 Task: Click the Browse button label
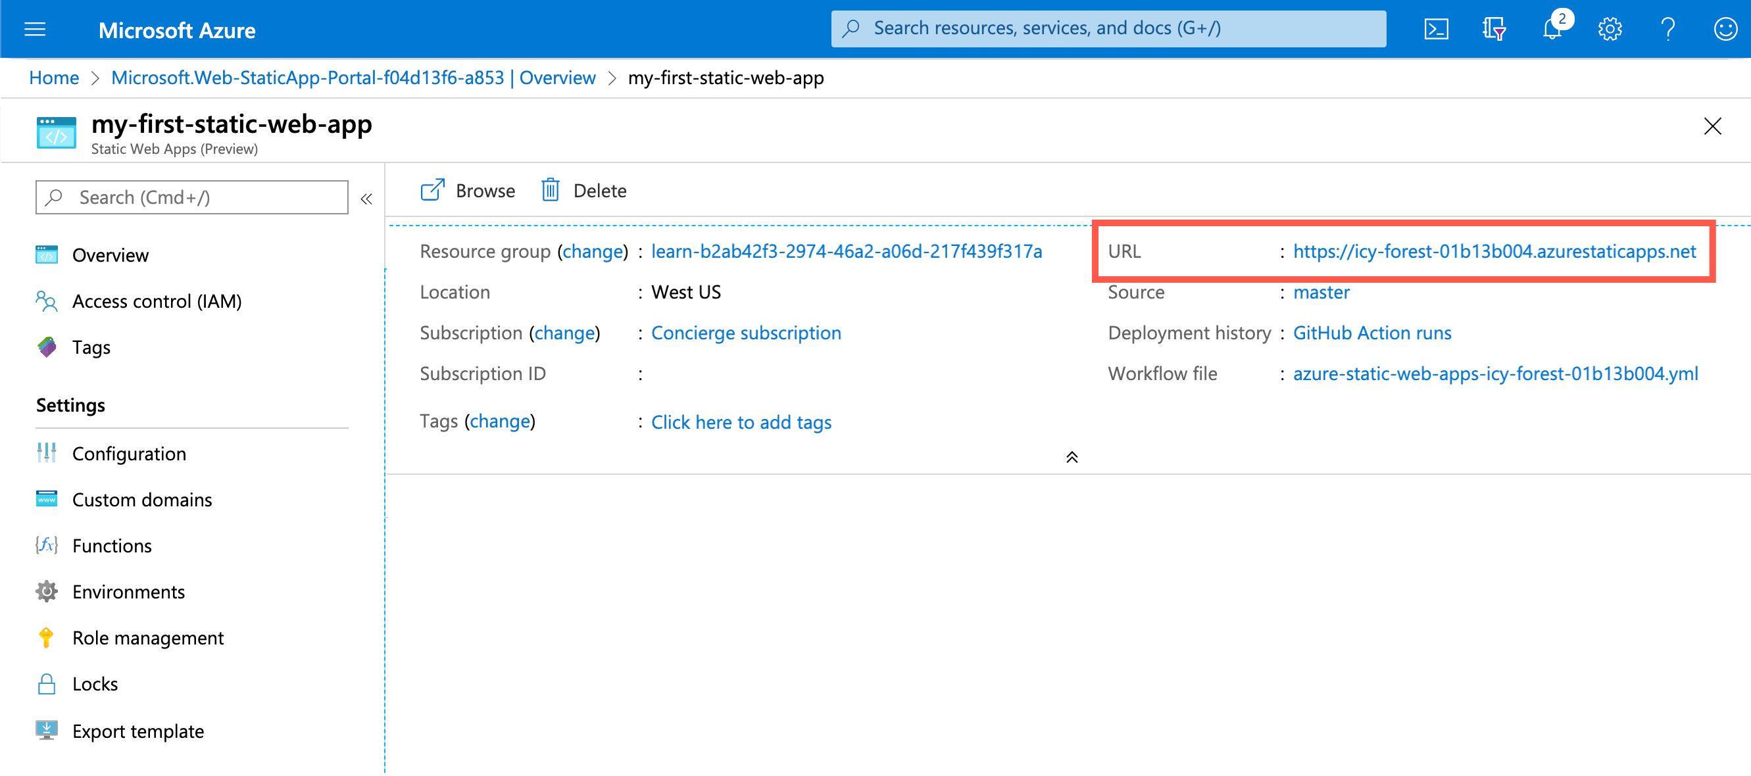[x=485, y=191]
